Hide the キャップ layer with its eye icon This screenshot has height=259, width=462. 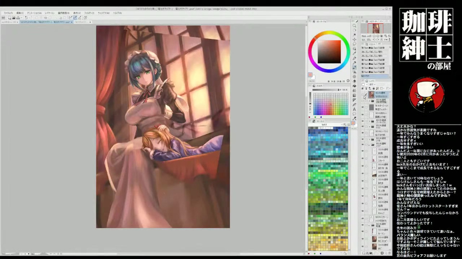coord(362,211)
